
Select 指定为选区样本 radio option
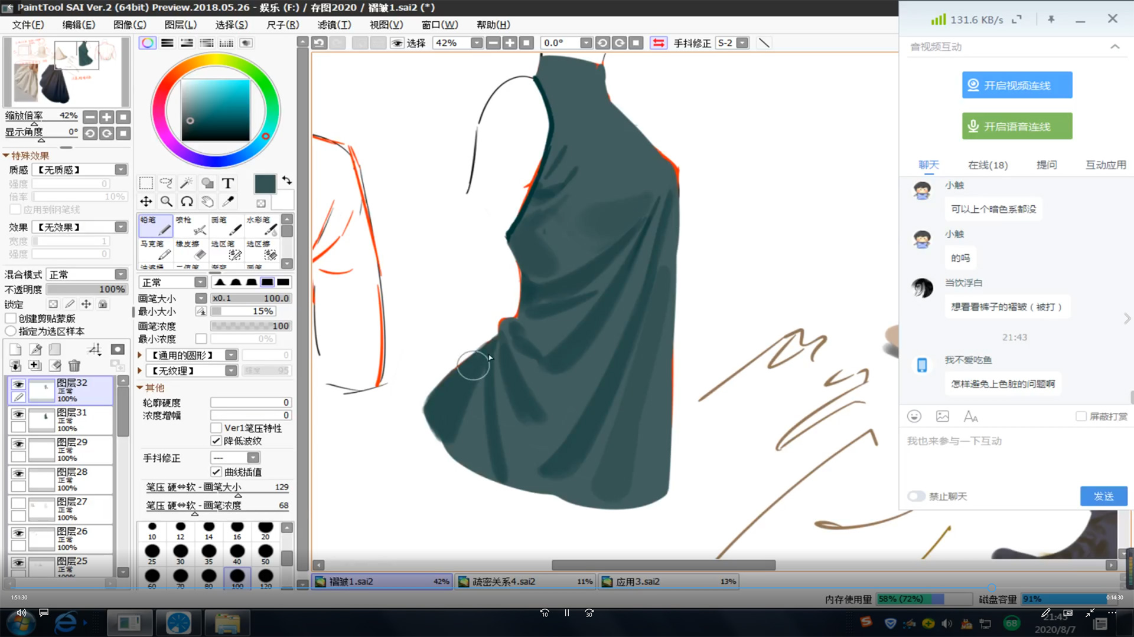point(11,331)
